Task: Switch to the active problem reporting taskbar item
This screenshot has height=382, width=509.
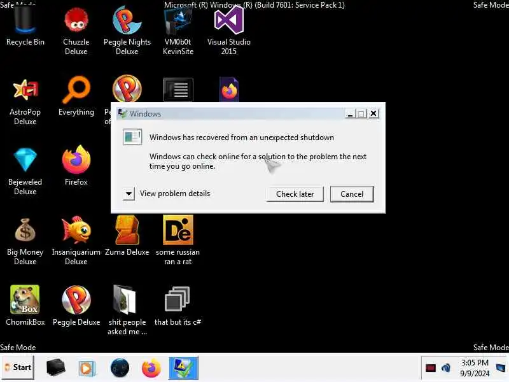Action: 183,368
